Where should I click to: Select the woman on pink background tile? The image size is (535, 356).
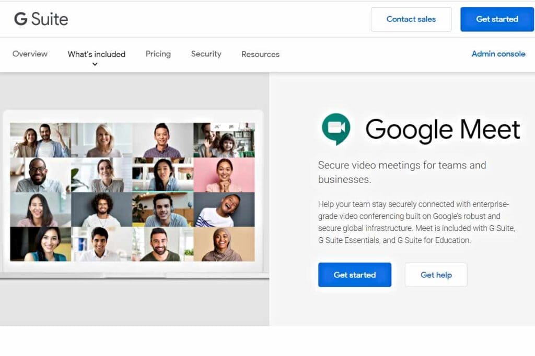click(x=224, y=175)
